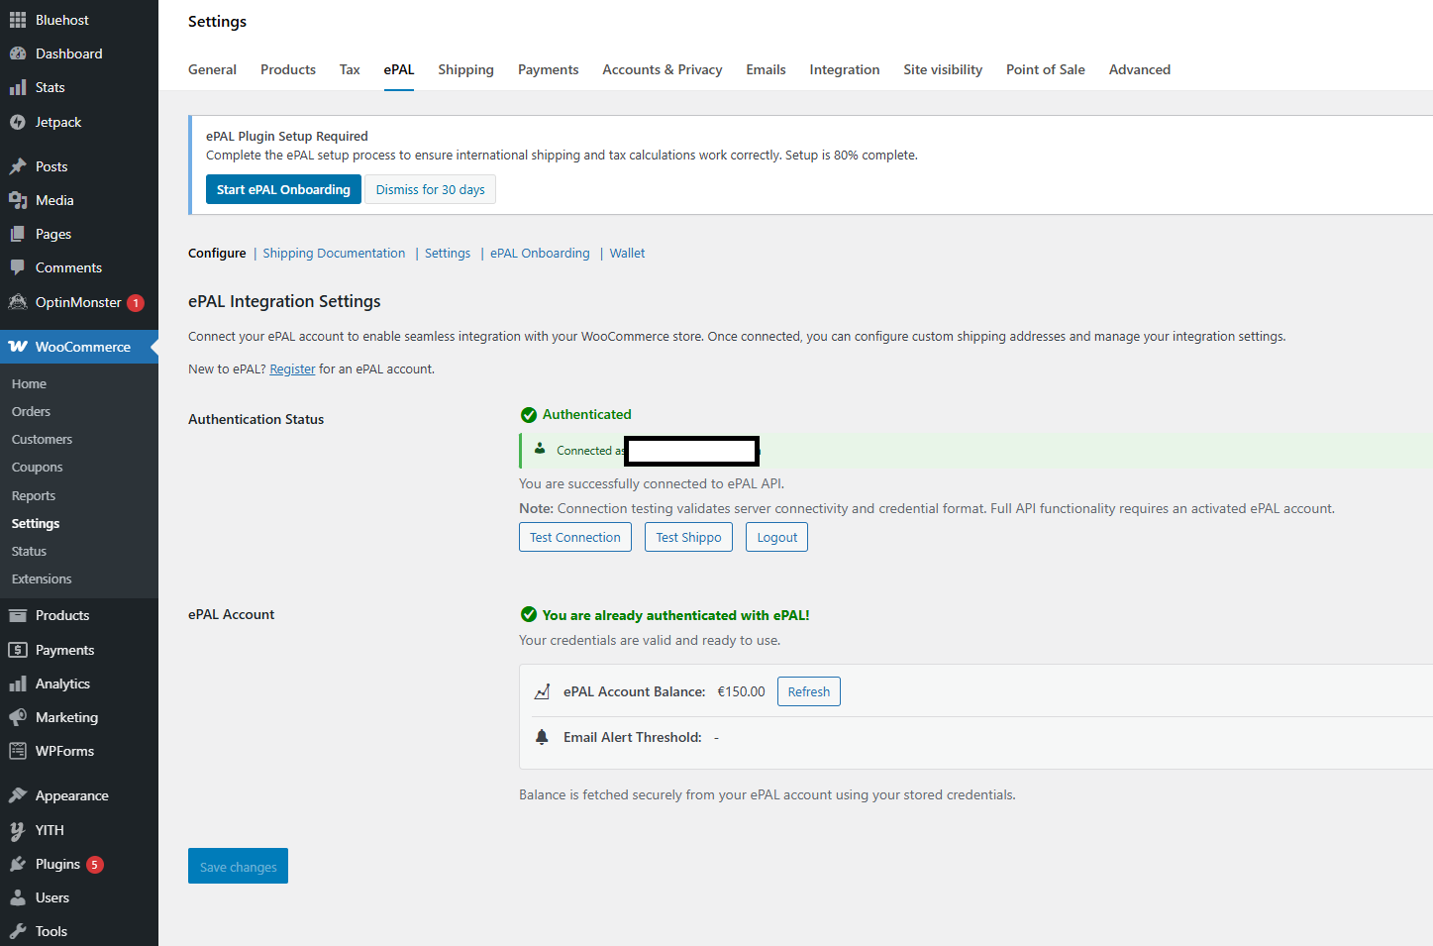This screenshot has width=1433, height=946.
Task: Open the Emails tab
Action: pyautogui.click(x=766, y=69)
